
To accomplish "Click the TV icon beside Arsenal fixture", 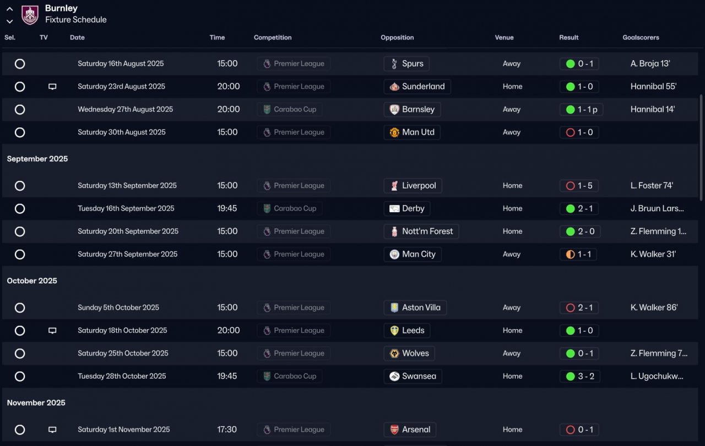I will click(52, 429).
